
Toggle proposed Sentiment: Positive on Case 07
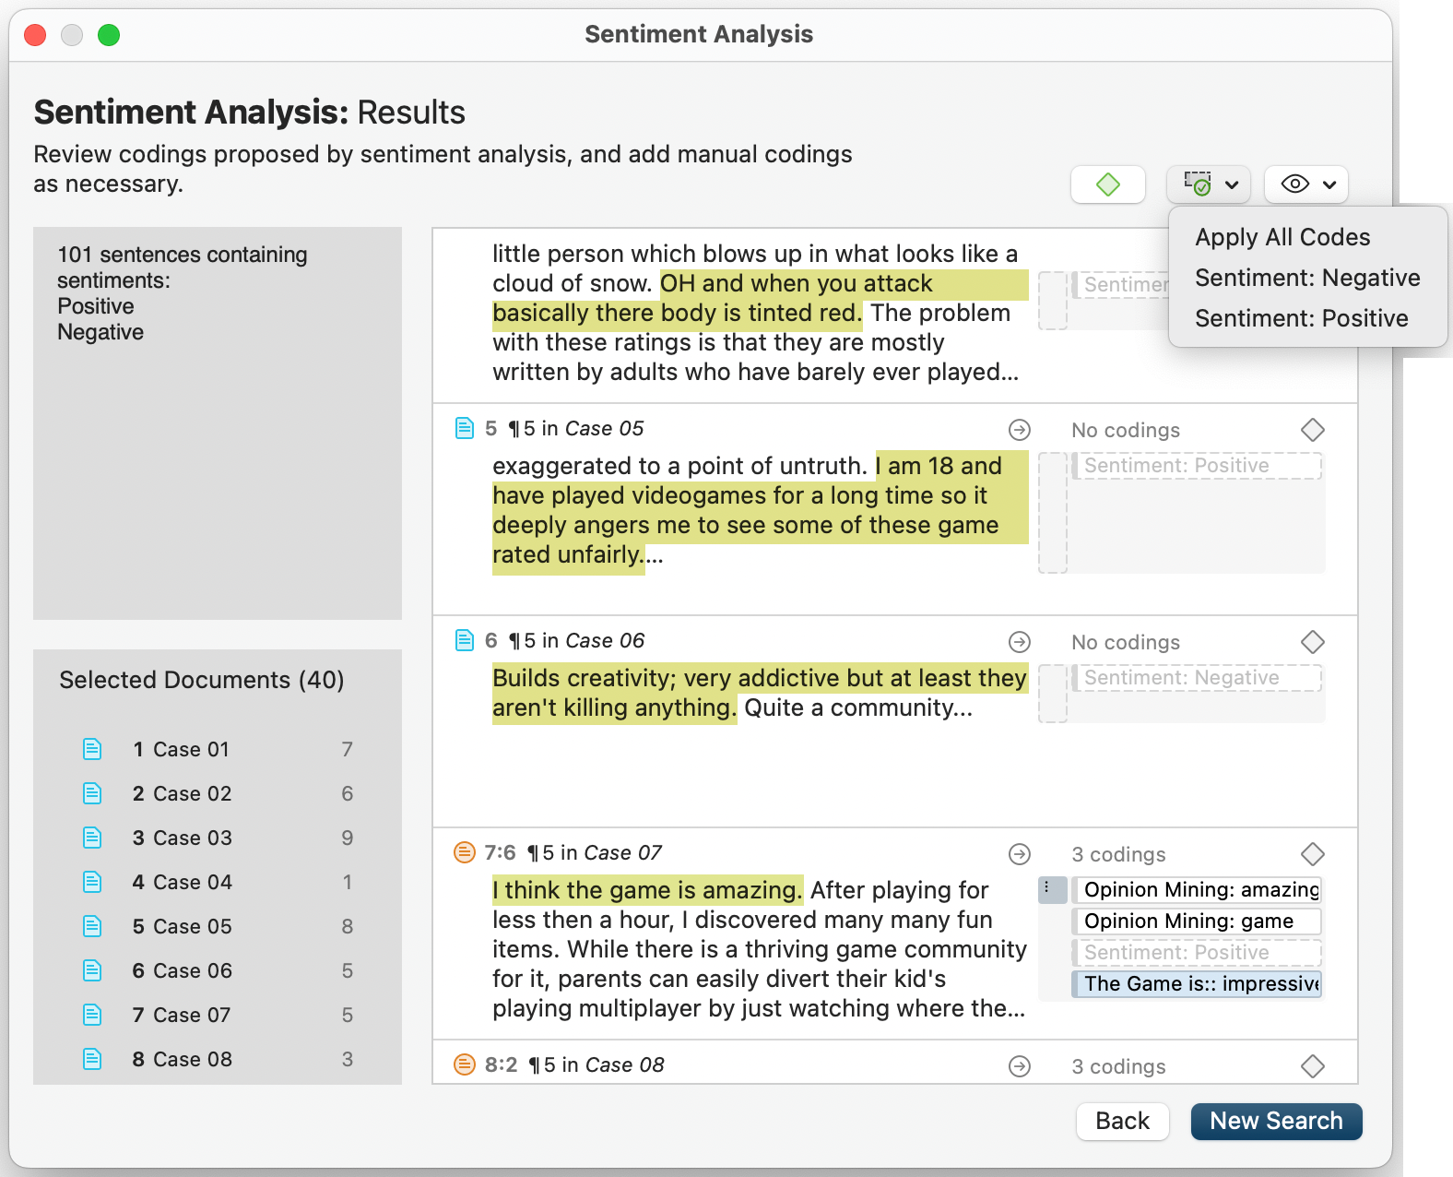click(1196, 953)
